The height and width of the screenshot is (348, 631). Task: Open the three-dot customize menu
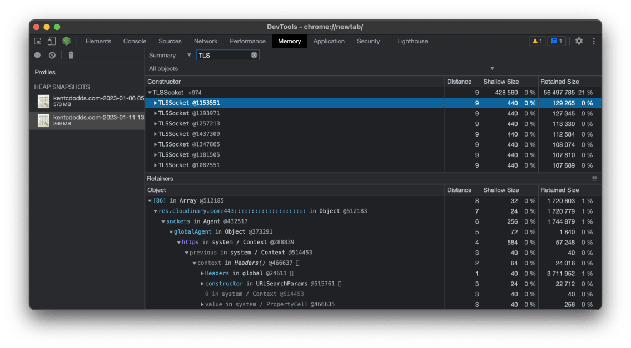pyautogui.click(x=594, y=41)
